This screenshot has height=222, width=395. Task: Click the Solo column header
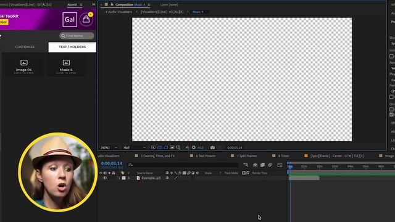109,173
